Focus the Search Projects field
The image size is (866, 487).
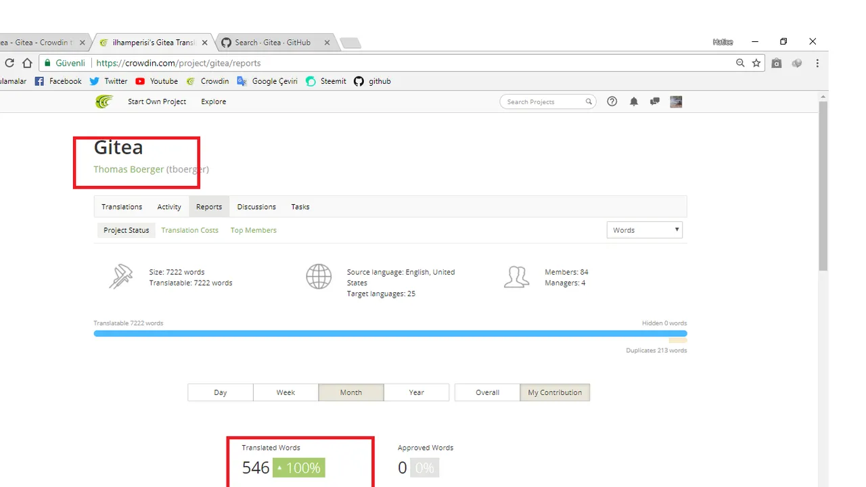(547, 101)
